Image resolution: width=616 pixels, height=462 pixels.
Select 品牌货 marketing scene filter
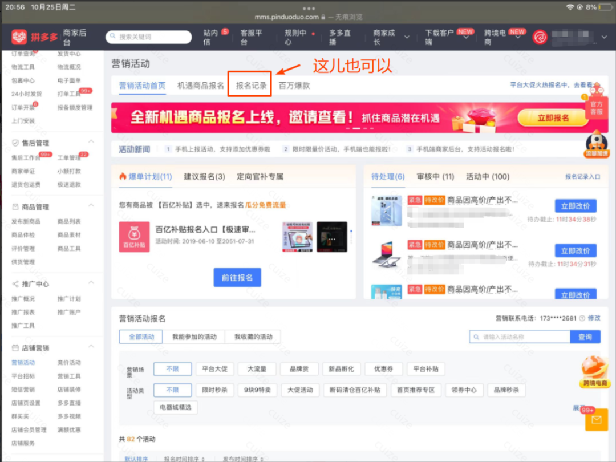pos(299,369)
